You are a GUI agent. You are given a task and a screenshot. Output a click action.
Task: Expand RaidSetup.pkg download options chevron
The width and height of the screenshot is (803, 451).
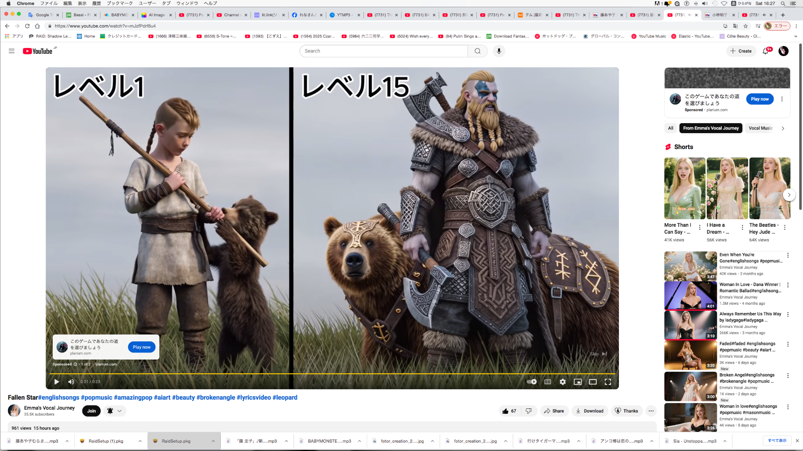pyautogui.click(x=213, y=441)
